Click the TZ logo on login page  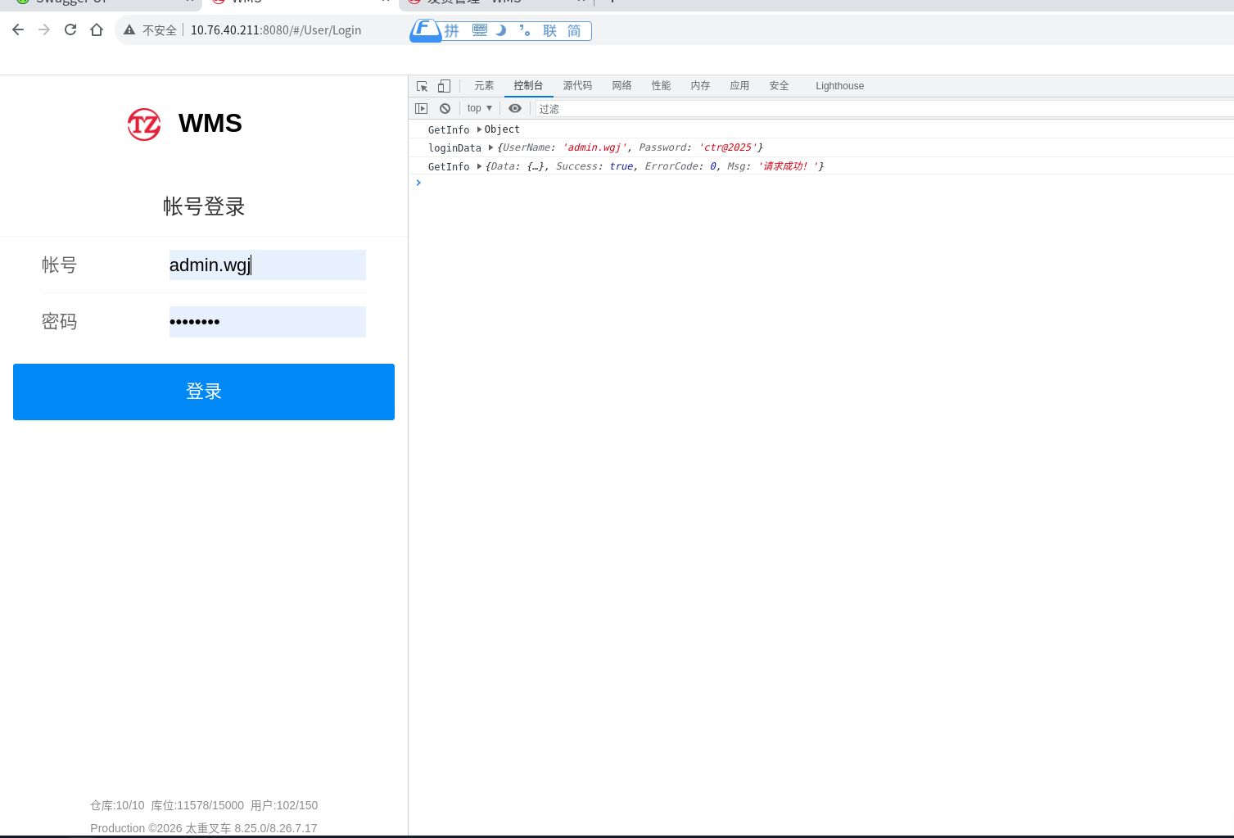[x=144, y=125]
